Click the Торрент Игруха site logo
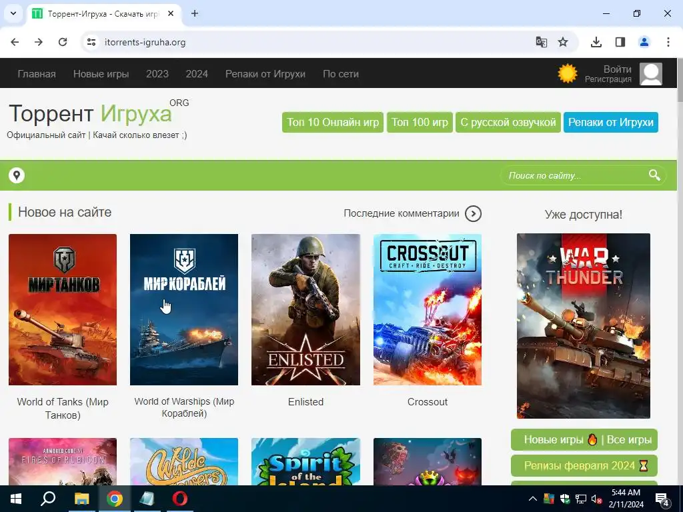683x512 pixels. coord(99,113)
